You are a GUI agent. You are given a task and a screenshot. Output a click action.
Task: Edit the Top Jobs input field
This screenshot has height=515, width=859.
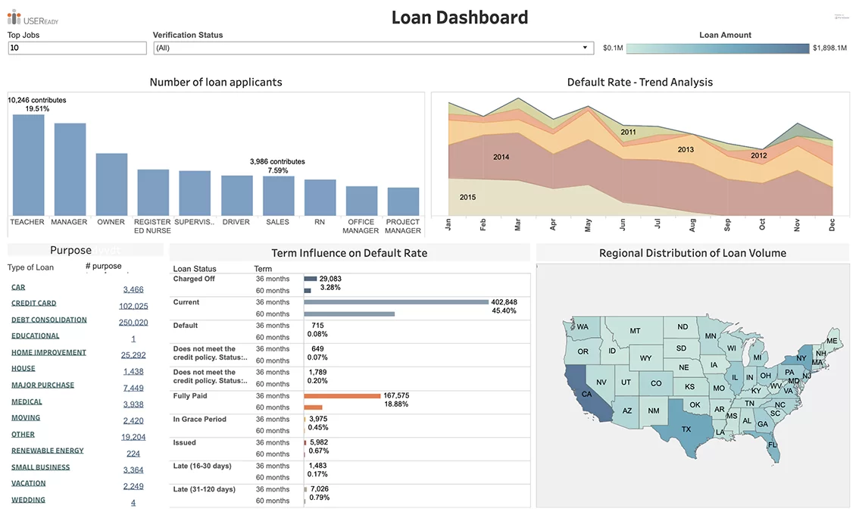(x=77, y=48)
